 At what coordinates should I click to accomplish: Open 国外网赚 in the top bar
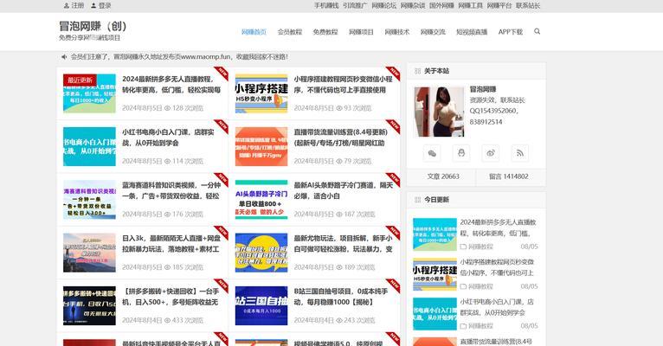point(441,5)
